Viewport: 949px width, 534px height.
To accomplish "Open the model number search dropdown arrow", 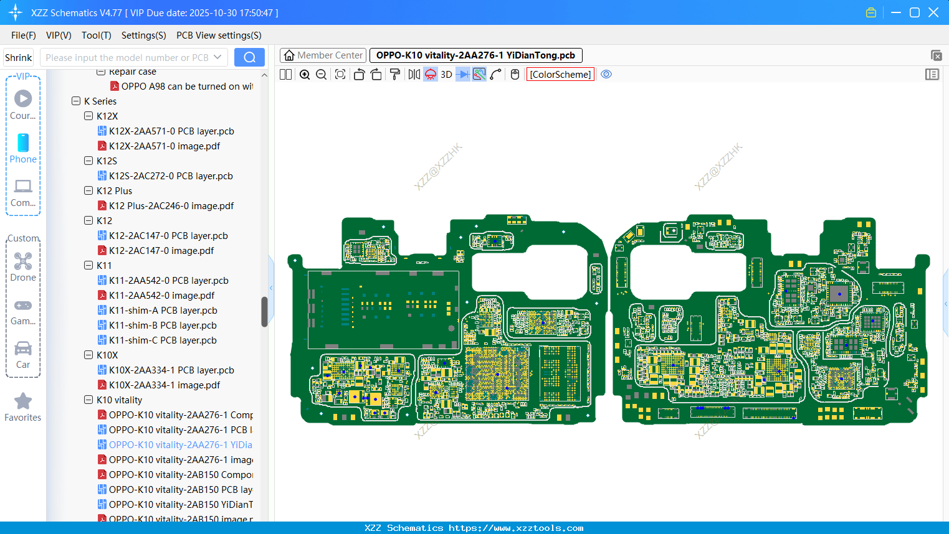I will pos(217,57).
